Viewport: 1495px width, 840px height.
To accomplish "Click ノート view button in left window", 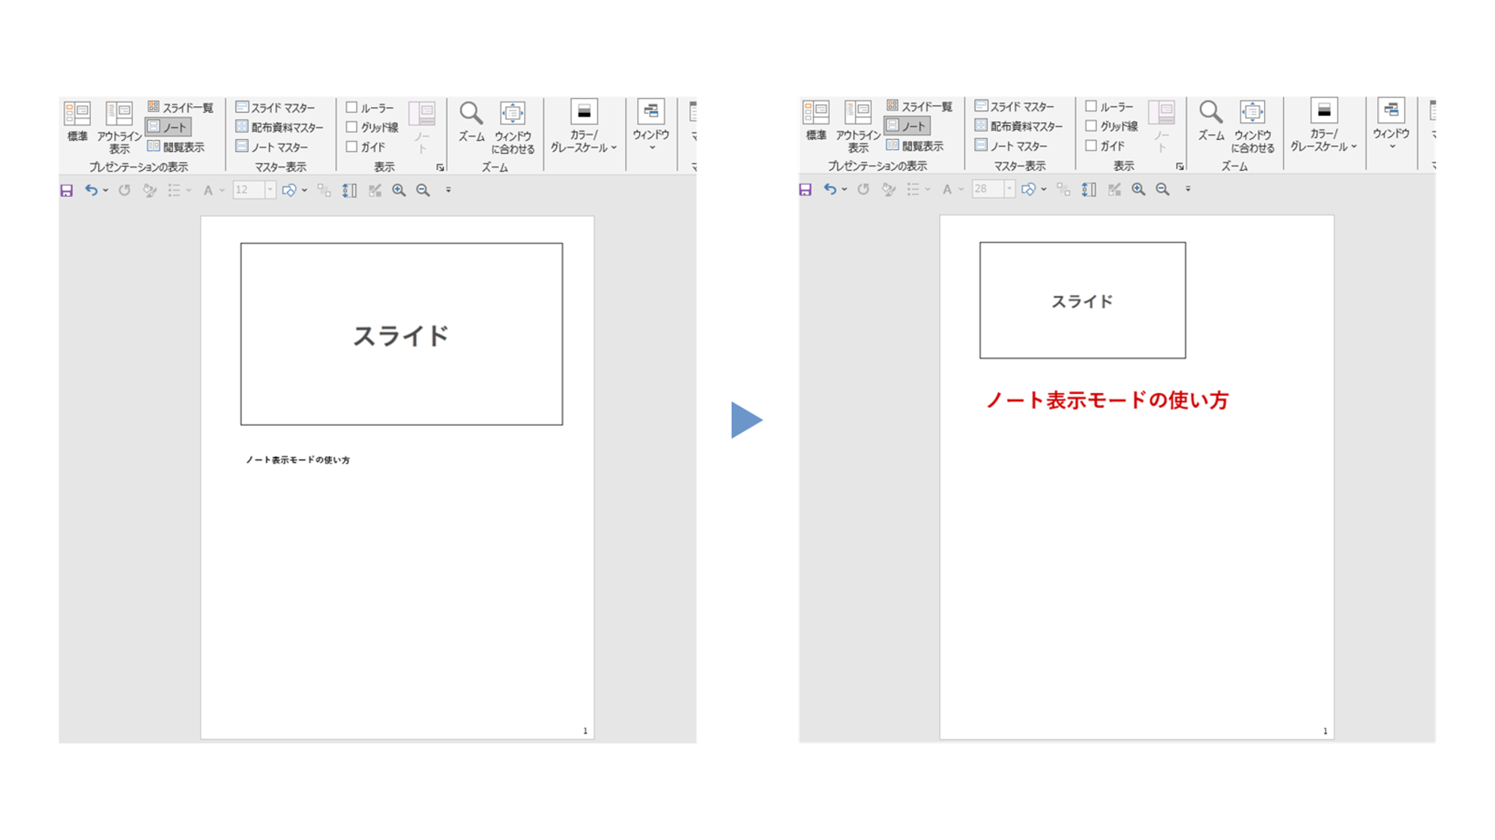I will [168, 127].
